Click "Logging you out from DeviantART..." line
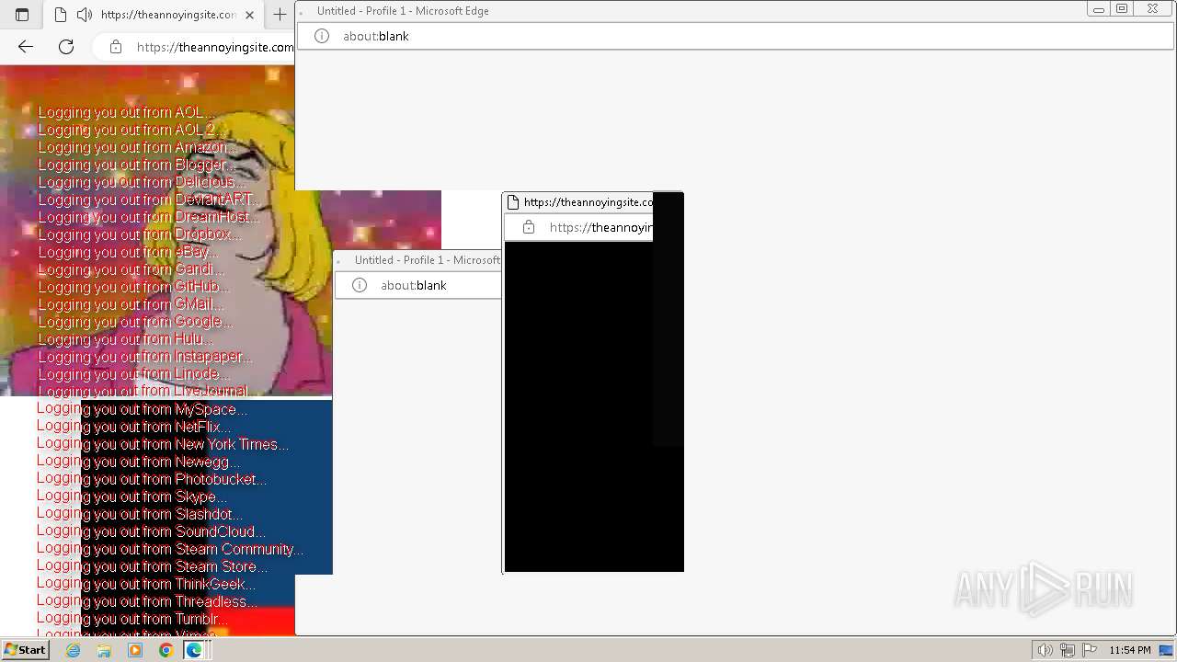1177x662 pixels. tap(150, 200)
